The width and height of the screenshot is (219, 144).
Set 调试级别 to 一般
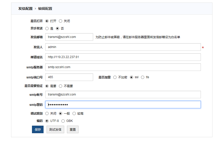point(60,114)
